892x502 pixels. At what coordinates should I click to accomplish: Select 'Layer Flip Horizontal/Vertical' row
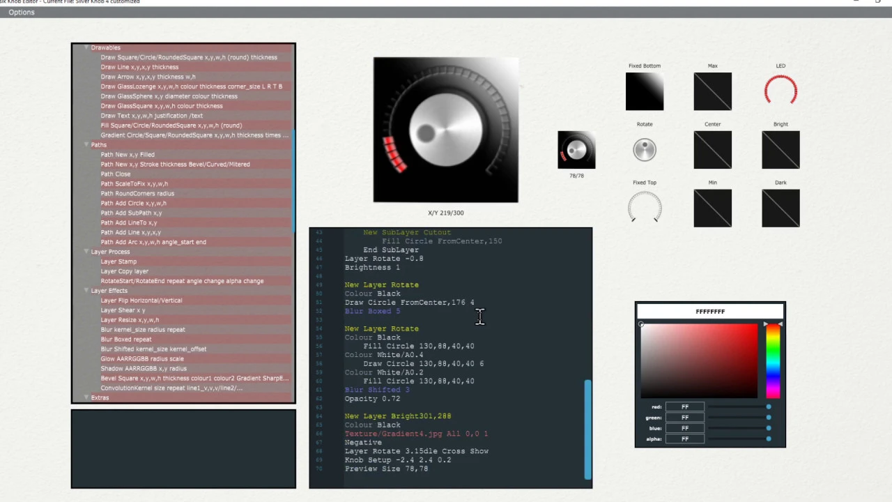[x=141, y=301]
